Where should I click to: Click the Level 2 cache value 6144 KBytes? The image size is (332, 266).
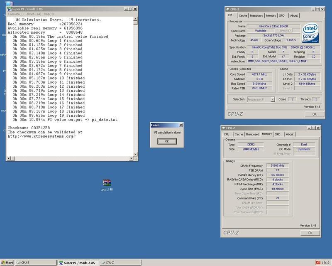click(x=307, y=84)
